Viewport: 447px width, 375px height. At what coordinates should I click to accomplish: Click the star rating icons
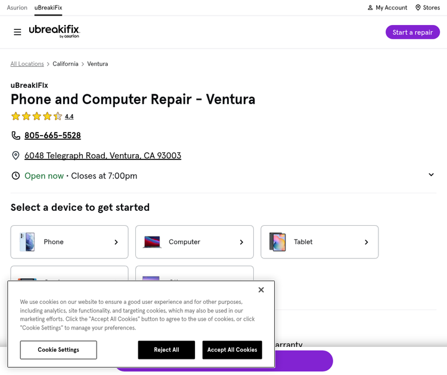(36, 116)
